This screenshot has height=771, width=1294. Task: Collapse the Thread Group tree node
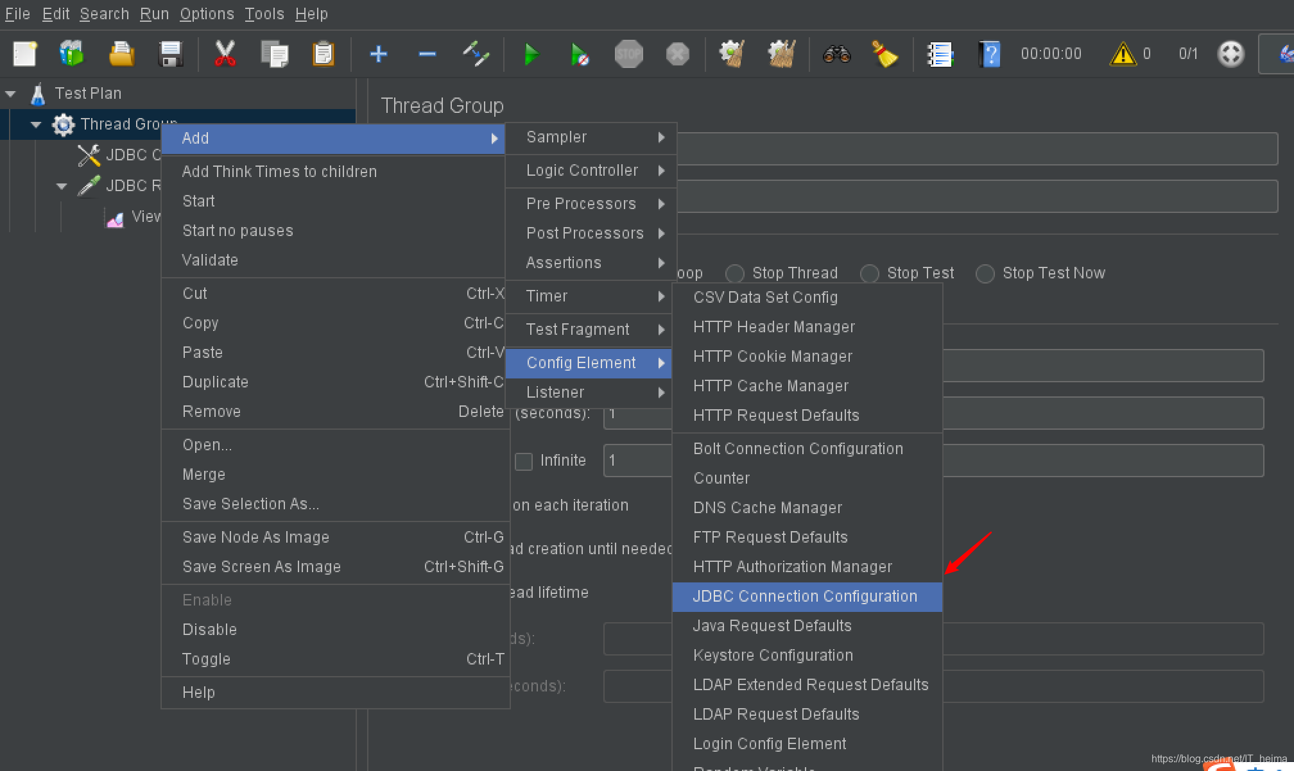(x=37, y=124)
